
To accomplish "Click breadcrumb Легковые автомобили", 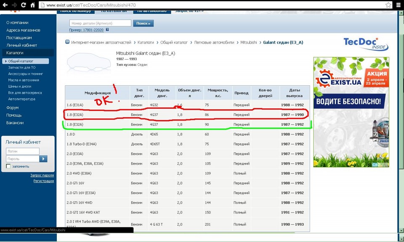I will (214, 42).
